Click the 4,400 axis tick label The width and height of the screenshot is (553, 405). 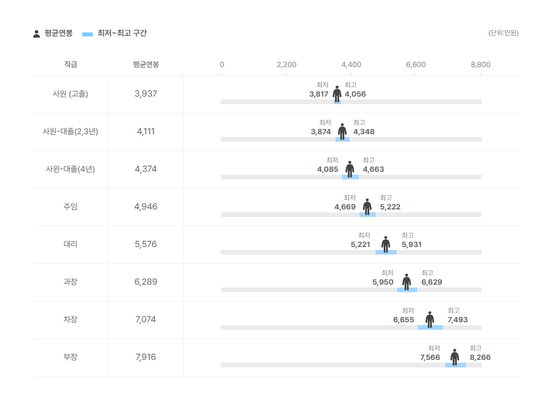click(351, 65)
